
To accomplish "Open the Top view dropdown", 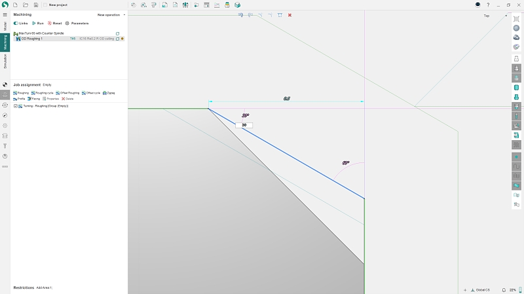I will pyautogui.click(x=495, y=16).
